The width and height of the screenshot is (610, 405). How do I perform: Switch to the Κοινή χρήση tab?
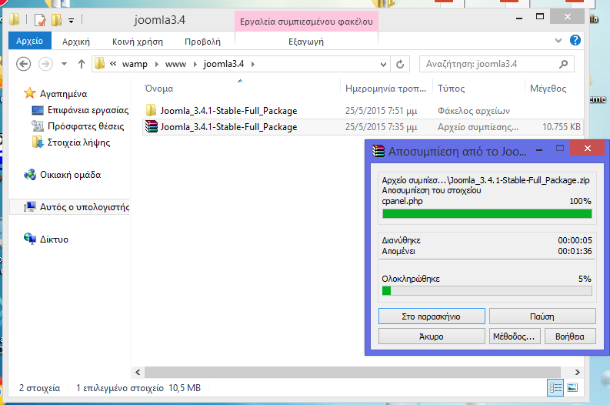[x=138, y=42]
